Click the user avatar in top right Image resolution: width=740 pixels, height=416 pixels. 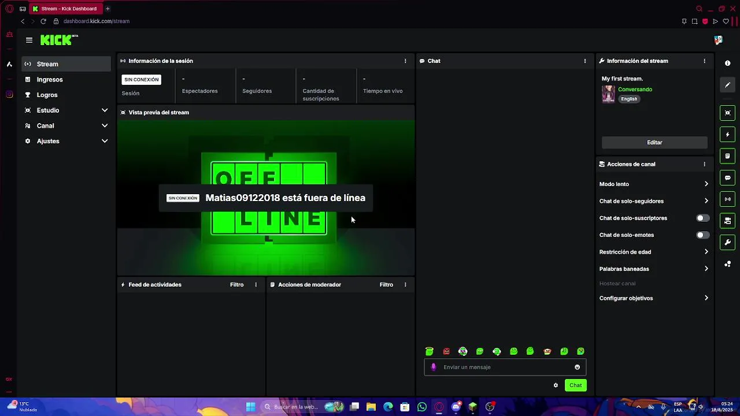tap(718, 40)
